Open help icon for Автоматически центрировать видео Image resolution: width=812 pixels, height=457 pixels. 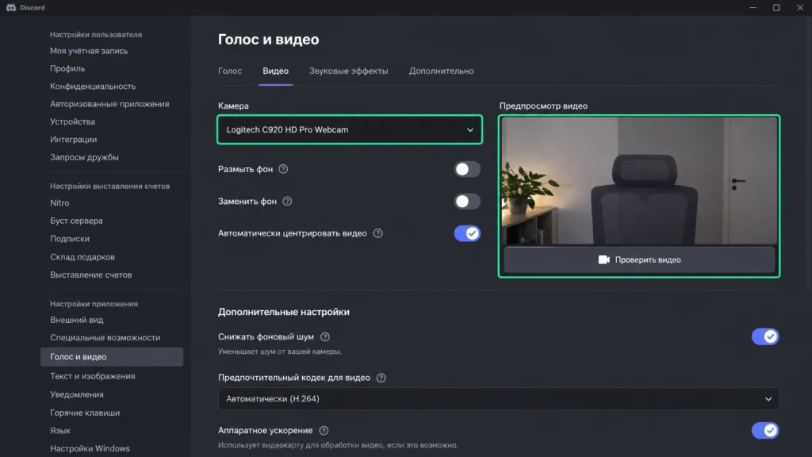[x=378, y=233]
